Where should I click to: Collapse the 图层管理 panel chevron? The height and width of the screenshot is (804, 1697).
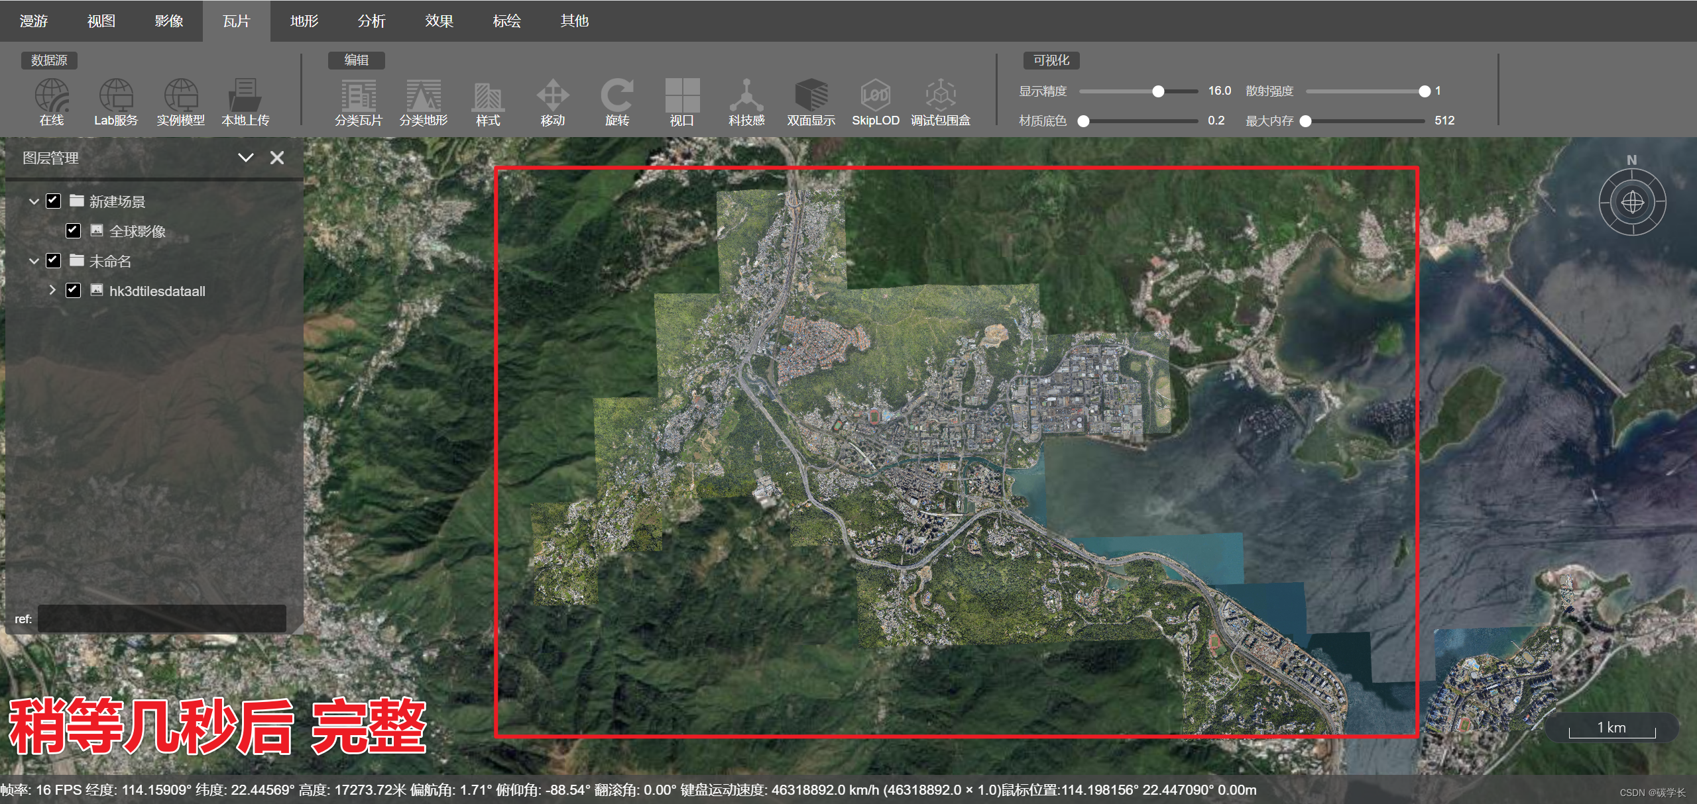[246, 158]
